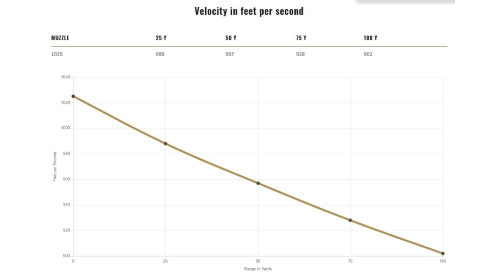The width and height of the screenshot is (498, 280).
Task: Click the muzzle data point on the chart
Action: pos(73,96)
